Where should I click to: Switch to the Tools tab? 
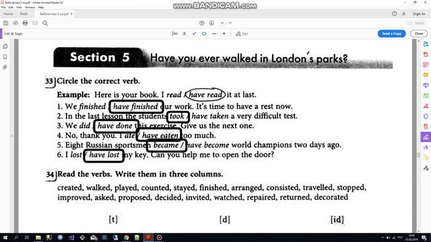tap(24, 13)
